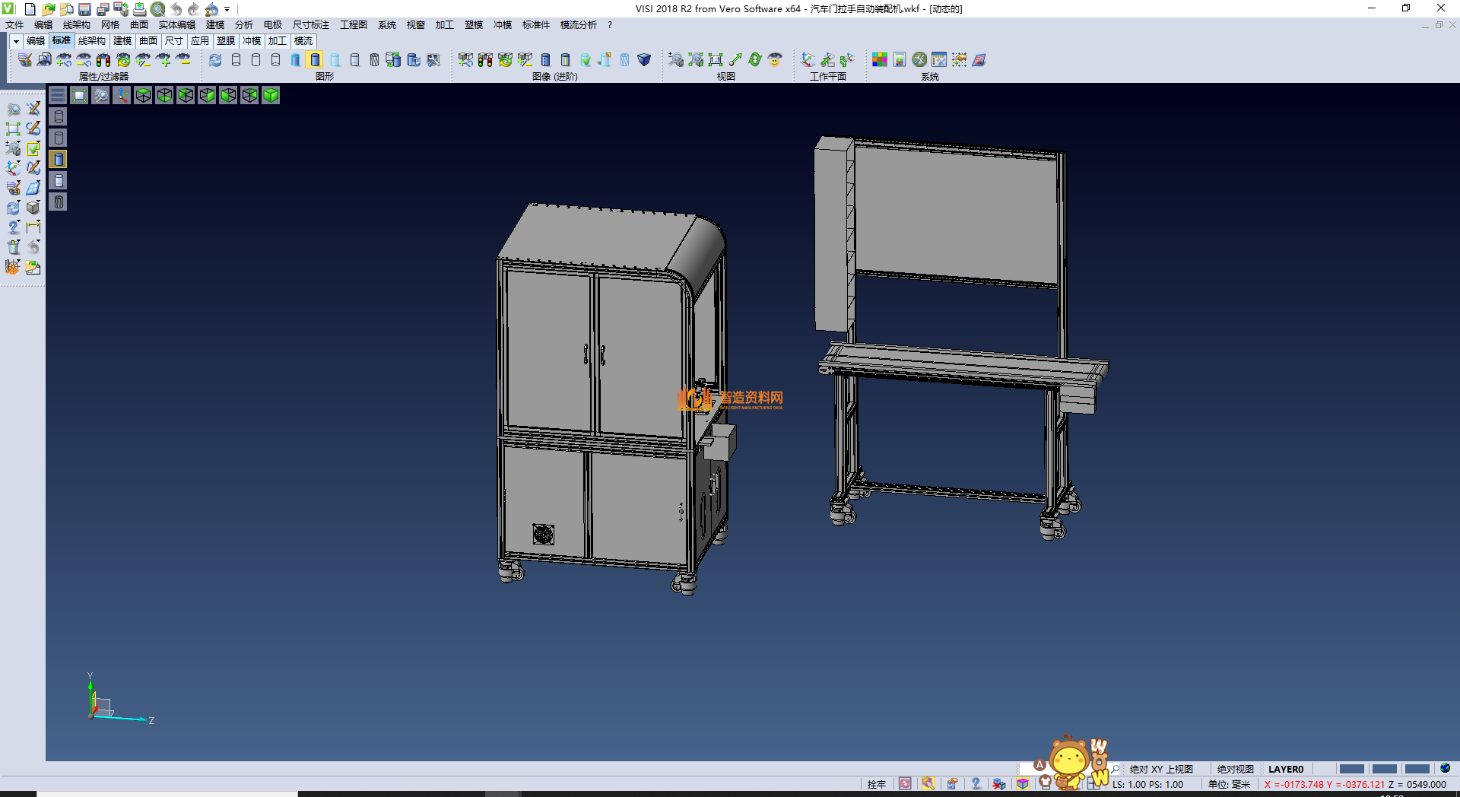Viewport: 1460px width, 797px height.
Task: Click the color palette grid icon
Action: tap(880, 60)
